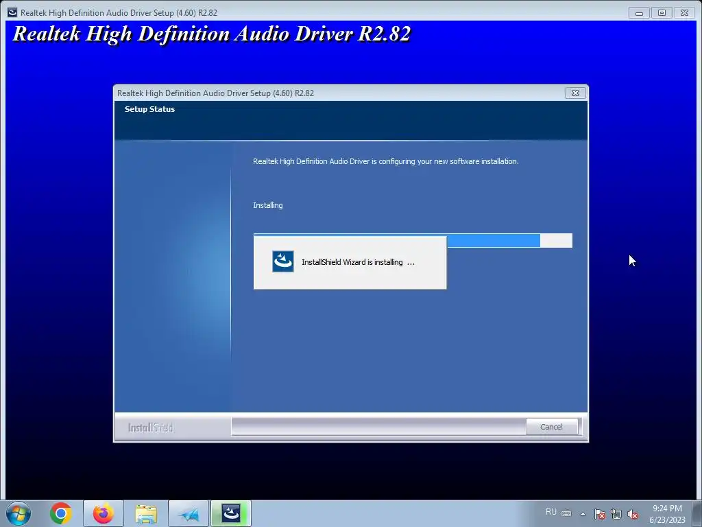Screen dimensions: 702x527
Task: Click the configuring software installation message
Action: pyautogui.click(x=386, y=161)
